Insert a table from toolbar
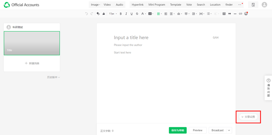This screenshot has height=135, width=272. tap(224, 14)
